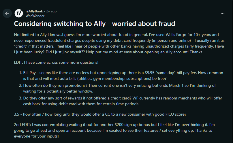This screenshot has width=233, height=143.
Task: Click the "3.5 - how often" CC question
Action: 100,114
